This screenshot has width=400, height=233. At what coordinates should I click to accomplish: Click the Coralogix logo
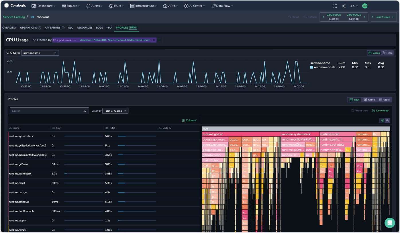click(x=15, y=6)
